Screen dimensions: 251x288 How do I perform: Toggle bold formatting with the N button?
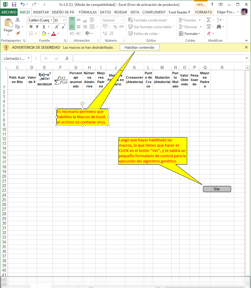(30, 27)
